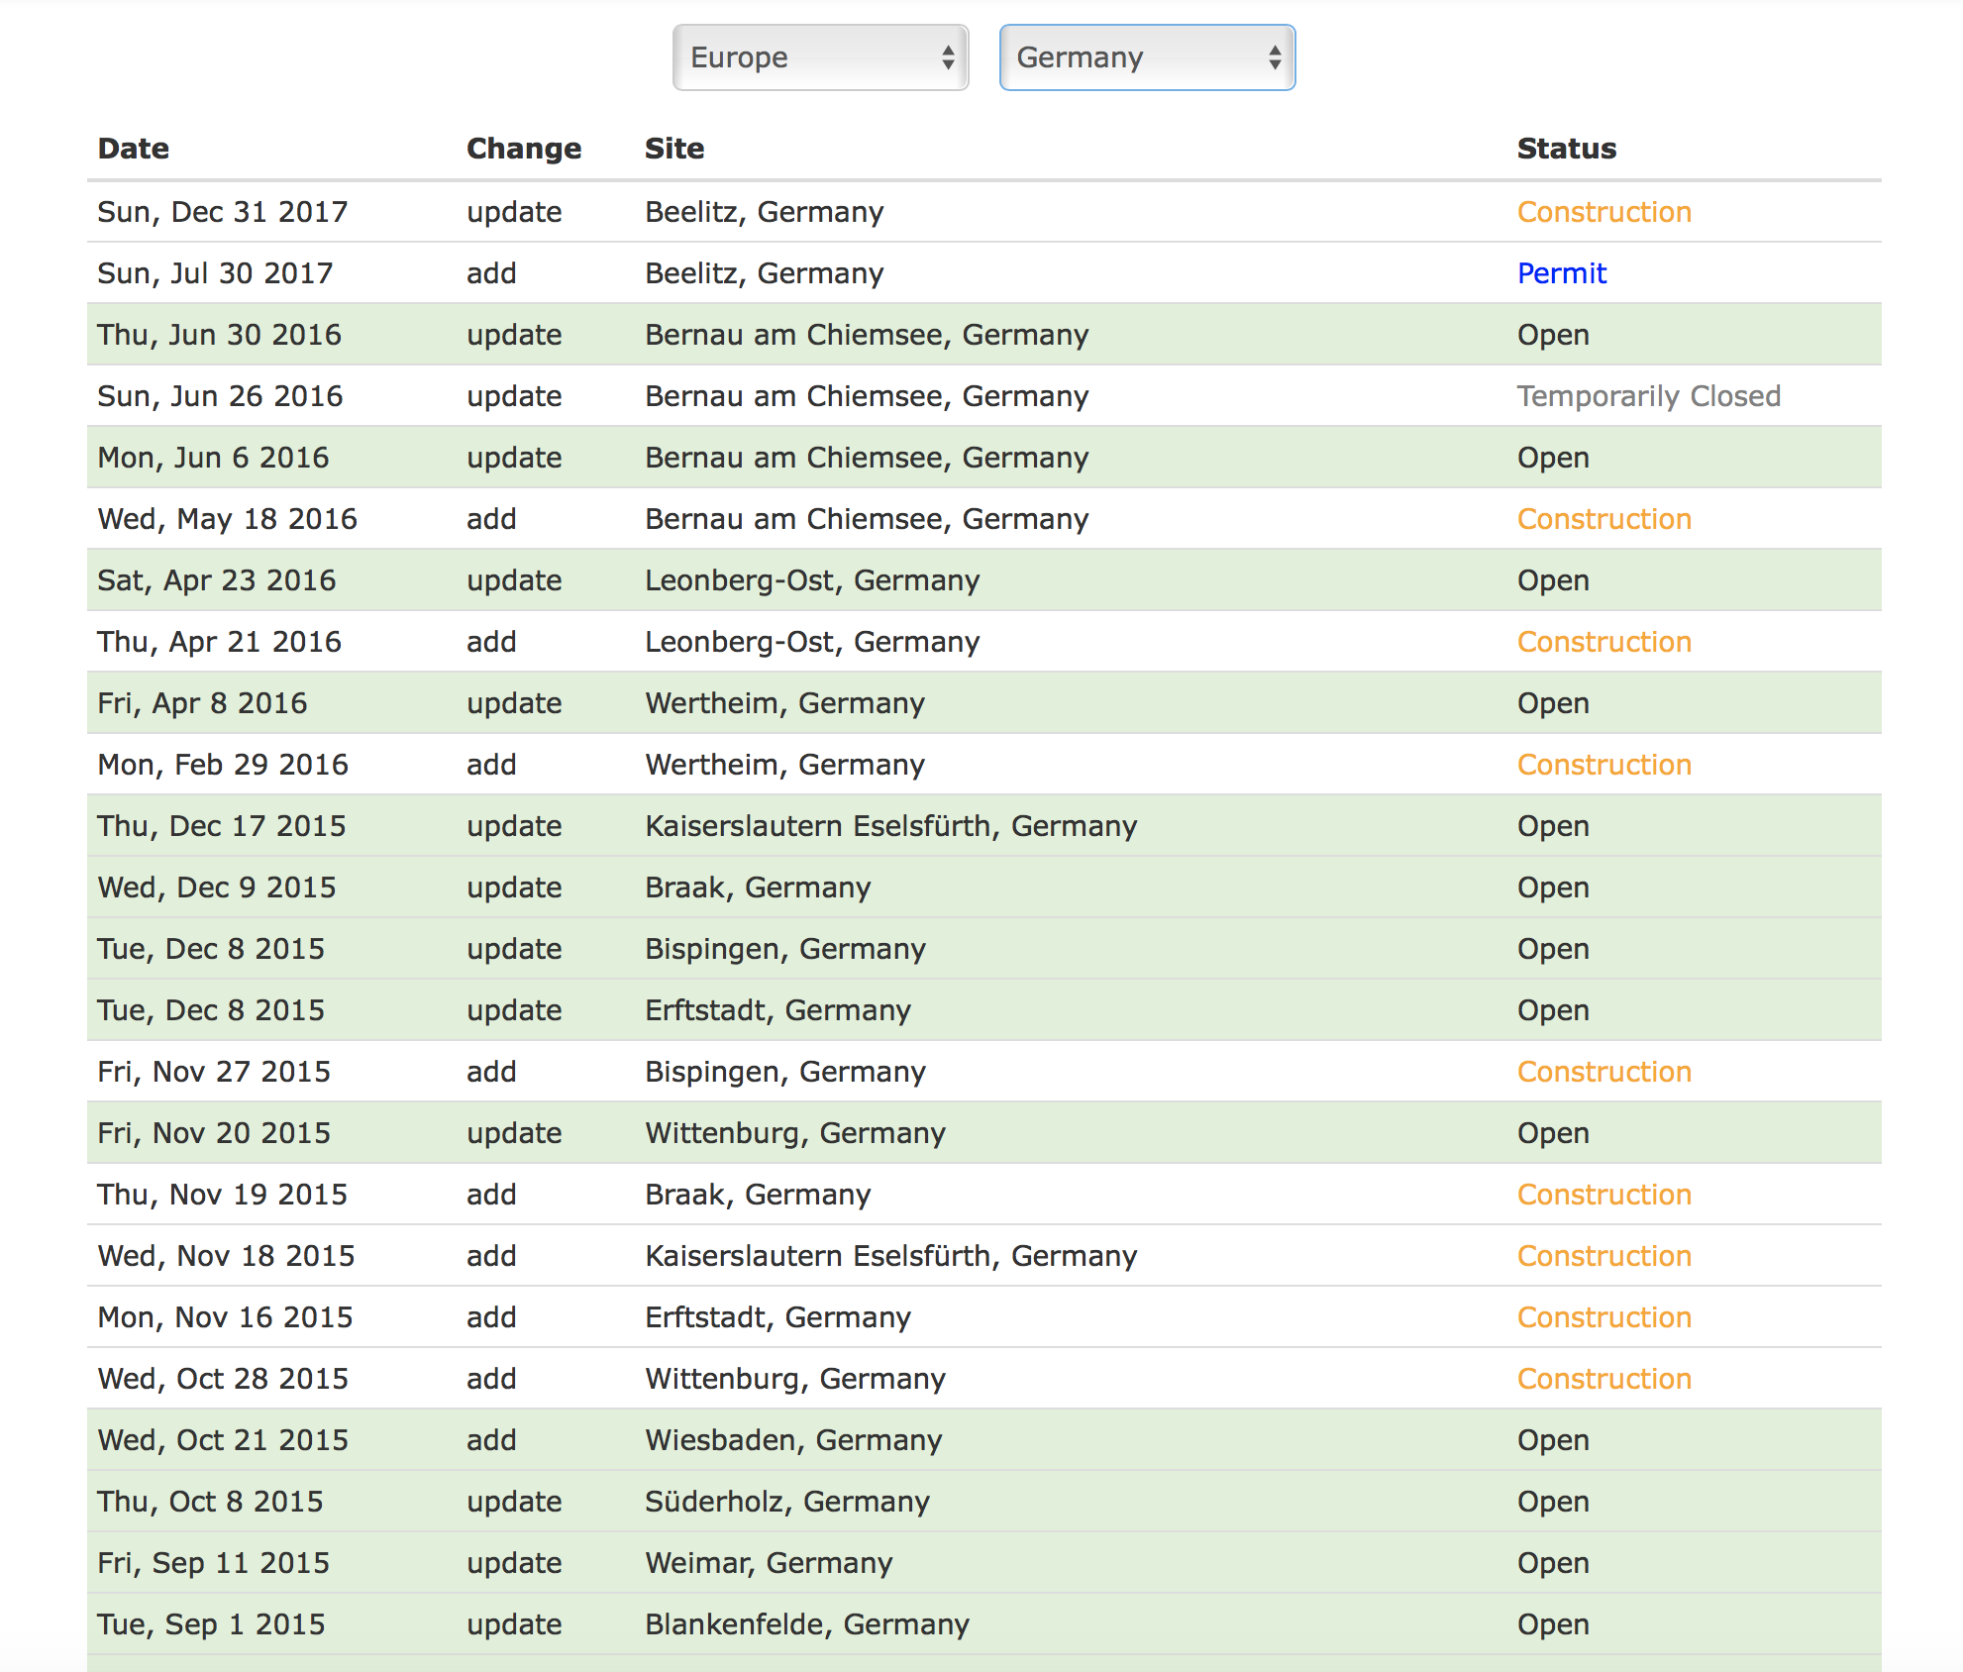The image size is (1963, 1672).
Task: Select date Wed, Nov 18 2015
Action: (x=227, y=1256)
